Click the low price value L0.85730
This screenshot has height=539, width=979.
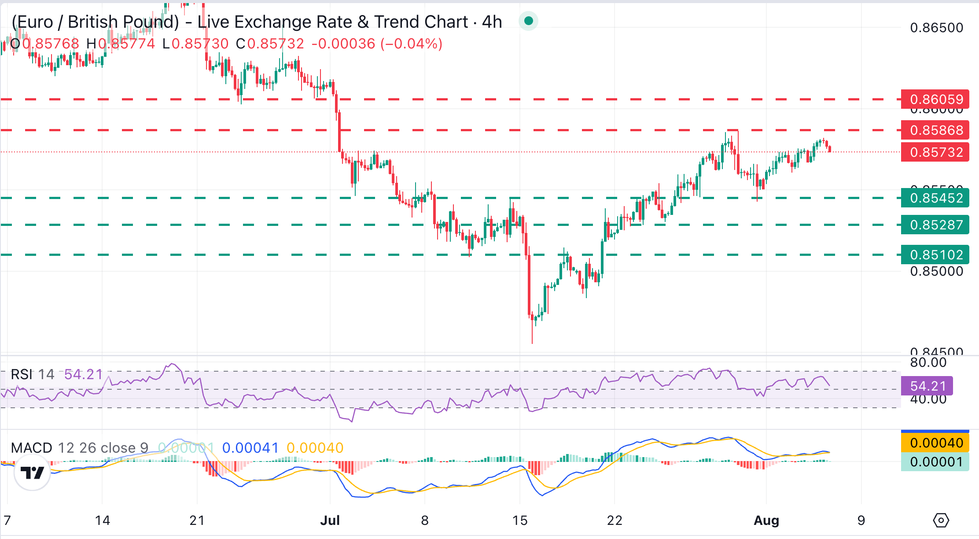pos(195,44)
